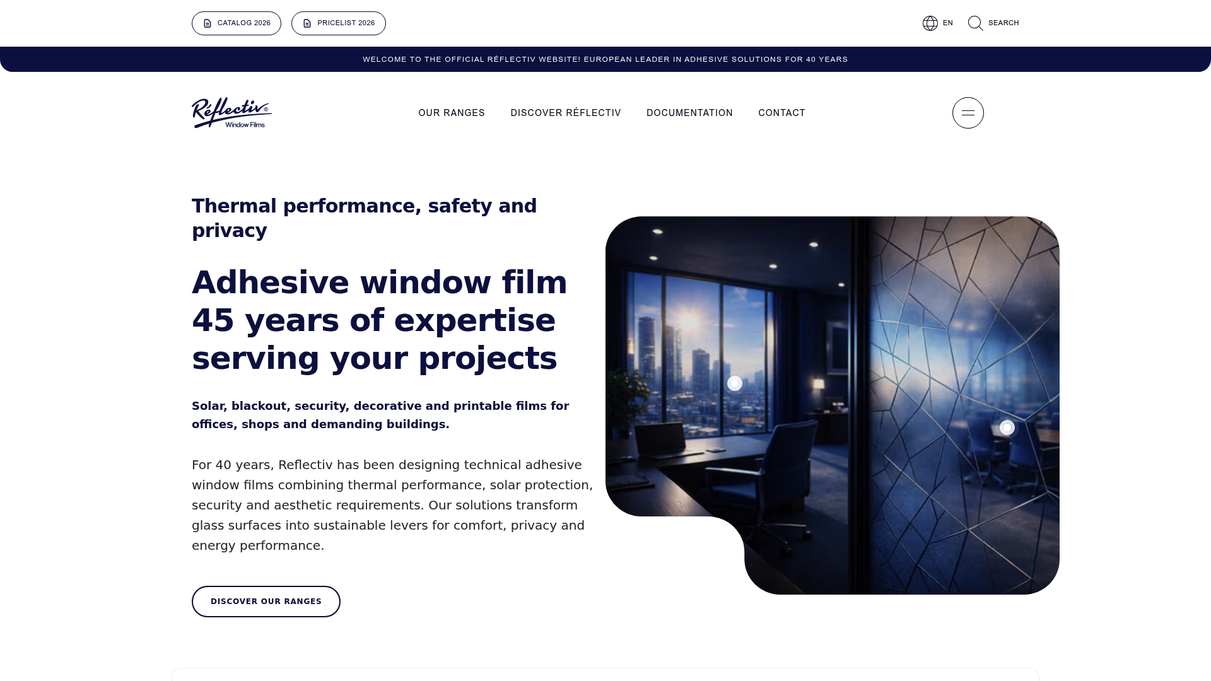Viewport: 1211px width, 681px height.
Task: Open the Pricelist 2026 button label
Action: click(x=346, y=23)
